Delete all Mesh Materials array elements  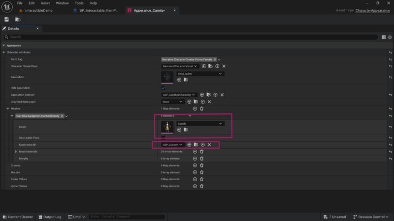[201, 152]
